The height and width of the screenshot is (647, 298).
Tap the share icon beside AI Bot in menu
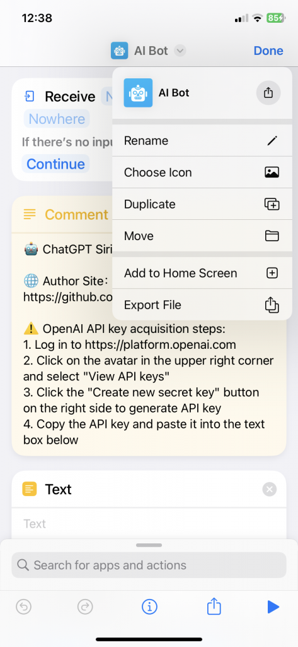click(x=268, y=93)
